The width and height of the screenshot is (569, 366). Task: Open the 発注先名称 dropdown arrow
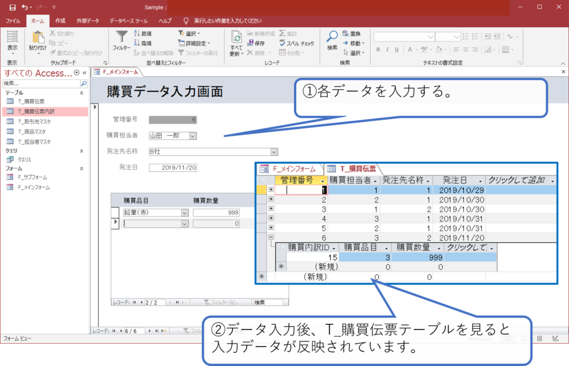(x=273, y=151)
